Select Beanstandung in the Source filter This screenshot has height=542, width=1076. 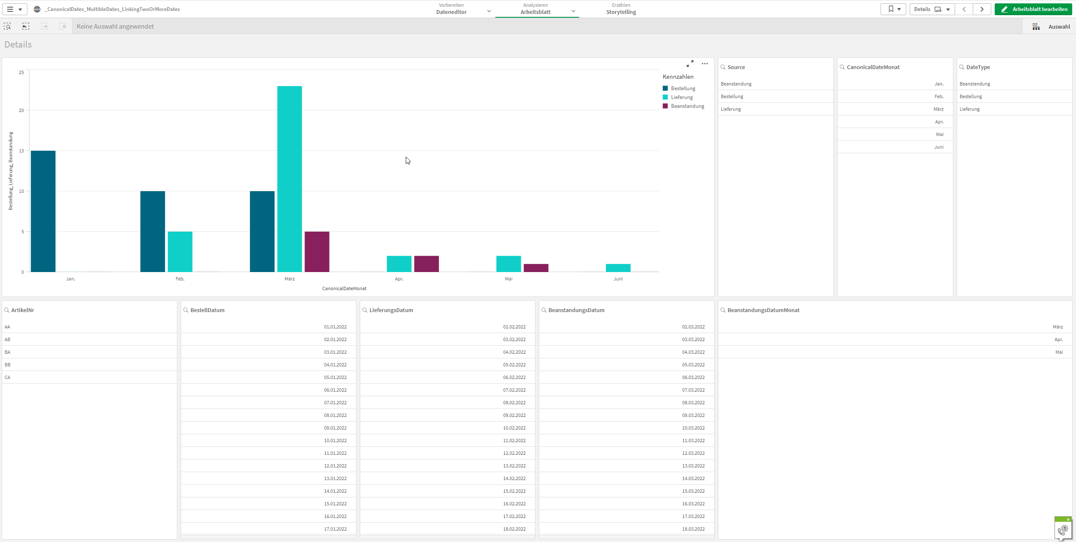[x=776, y=84]
